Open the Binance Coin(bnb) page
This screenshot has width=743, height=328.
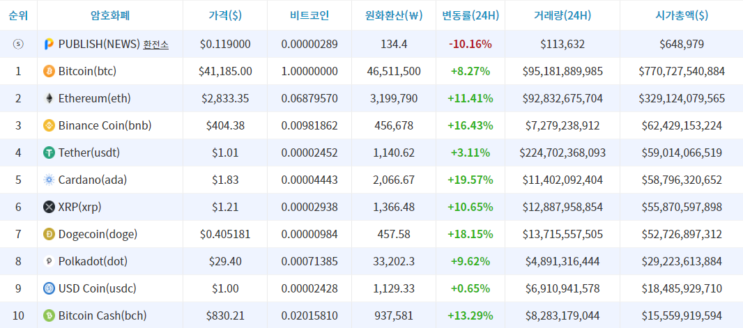[x=105, y=125]
